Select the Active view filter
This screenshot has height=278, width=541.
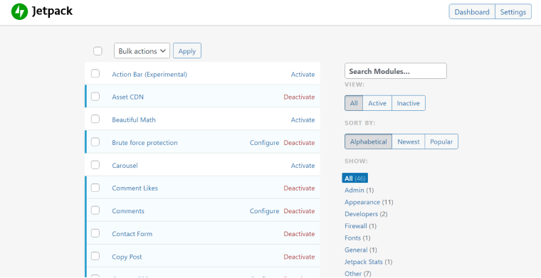coord(377,103)
